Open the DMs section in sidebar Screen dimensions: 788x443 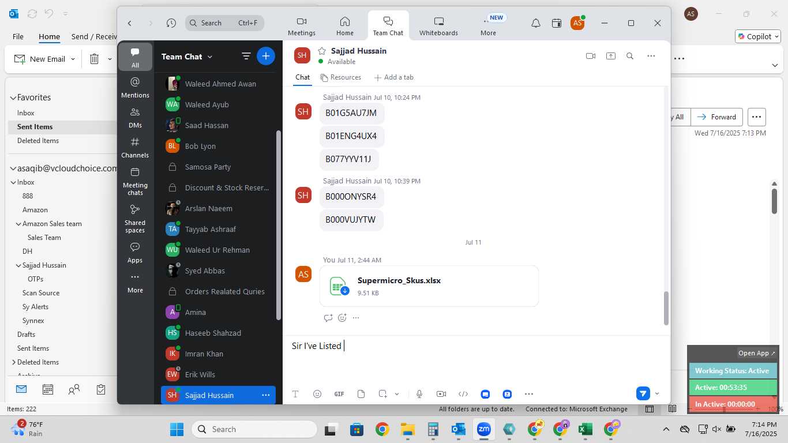click(x=135, y=117)
